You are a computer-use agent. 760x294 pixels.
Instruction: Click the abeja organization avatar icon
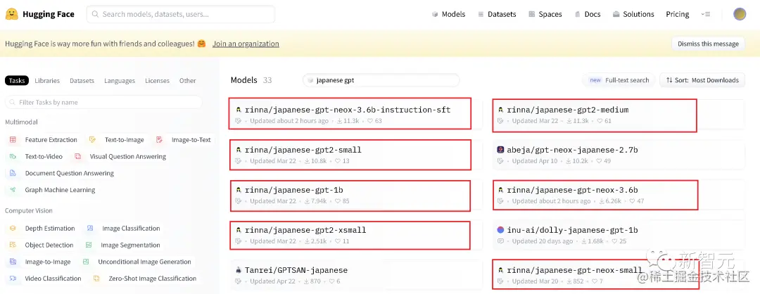click(x=501, y=150)
